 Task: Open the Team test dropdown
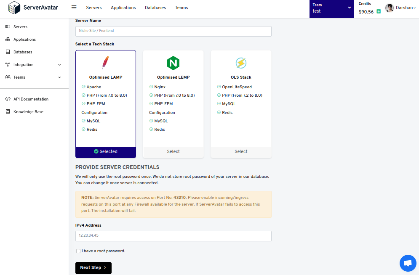coord(331,9)
